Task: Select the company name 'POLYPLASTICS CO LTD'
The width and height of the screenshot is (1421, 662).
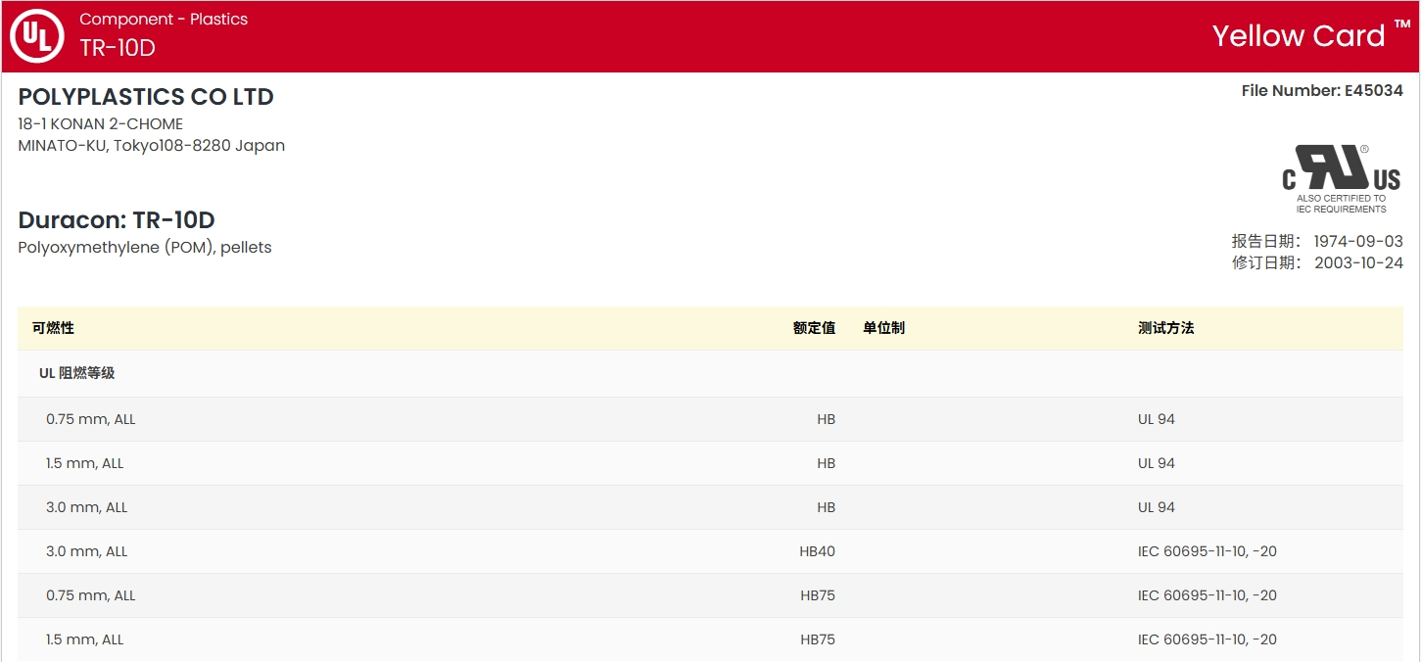Action: click(146, 97)
